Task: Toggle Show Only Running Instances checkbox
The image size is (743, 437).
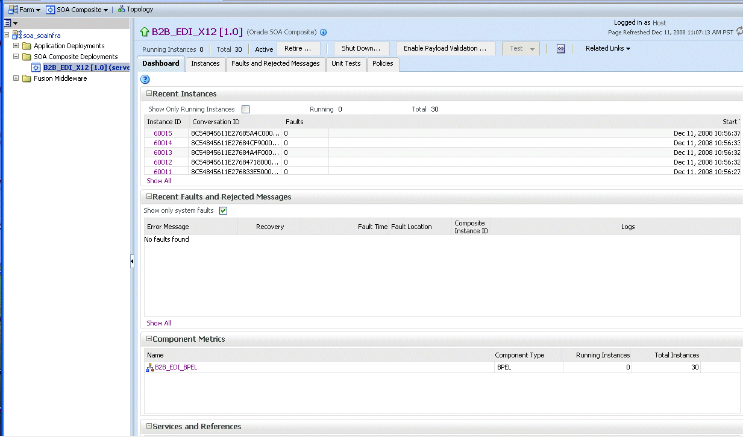Action: 245,110
